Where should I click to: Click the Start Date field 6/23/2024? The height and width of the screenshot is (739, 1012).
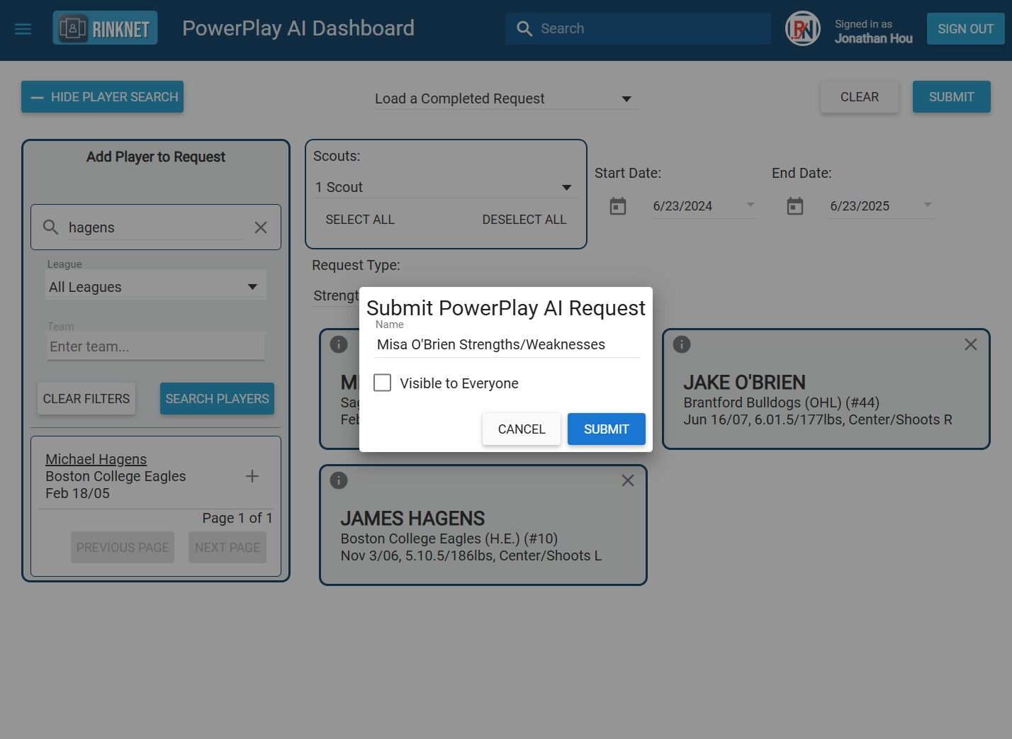tap(704, 206)
